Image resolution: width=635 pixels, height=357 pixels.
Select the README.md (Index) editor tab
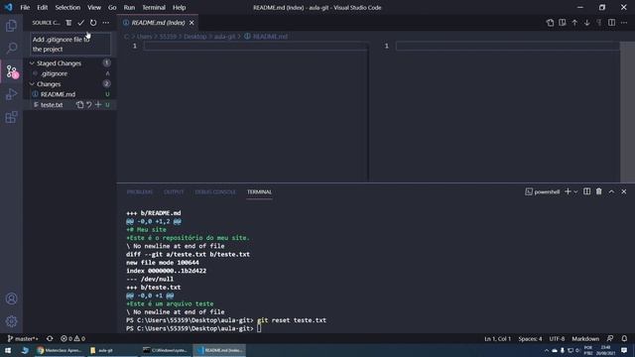pyautogui.click(x=158, y=23)
